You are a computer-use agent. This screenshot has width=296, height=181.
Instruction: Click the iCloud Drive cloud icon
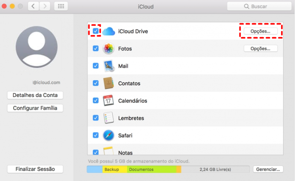point(108,31)
